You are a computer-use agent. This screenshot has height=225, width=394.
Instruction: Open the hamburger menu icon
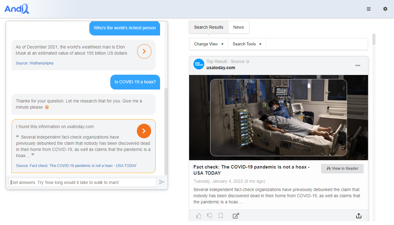pyautogui.click(x=369, y=9)
